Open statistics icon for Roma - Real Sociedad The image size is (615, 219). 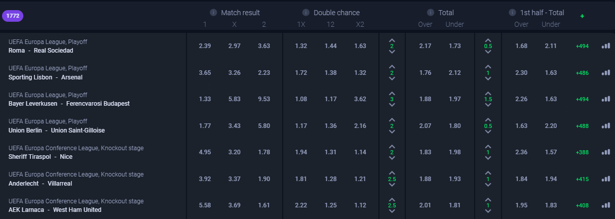[x=606, y=46]
